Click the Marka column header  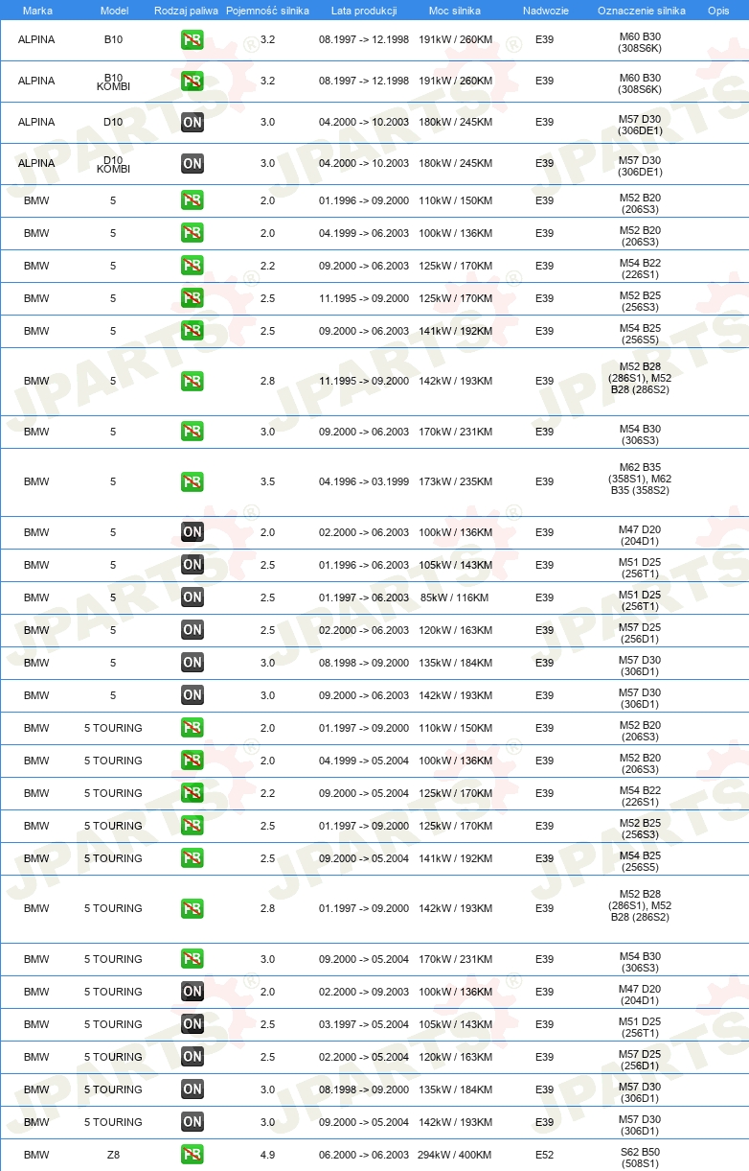coord(37,10)
